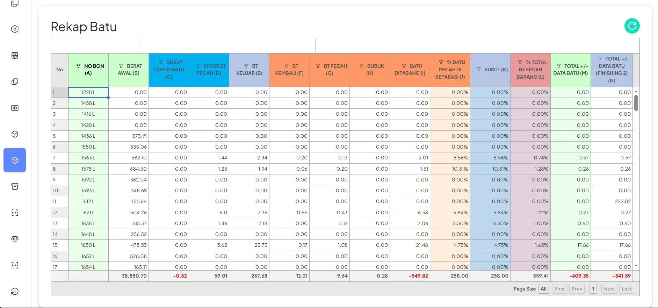Viewport: 658px width, 308px height.
Task: Go to the Last page
Action: point(627,289)
